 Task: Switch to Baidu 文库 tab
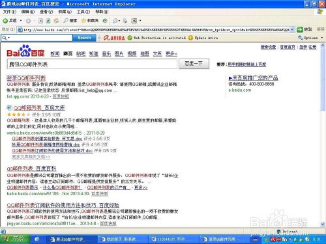tap(157, 53)
